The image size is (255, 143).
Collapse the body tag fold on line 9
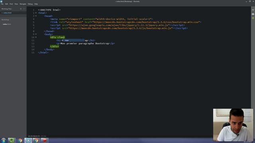pyautogui.click(x=36, y=35)
